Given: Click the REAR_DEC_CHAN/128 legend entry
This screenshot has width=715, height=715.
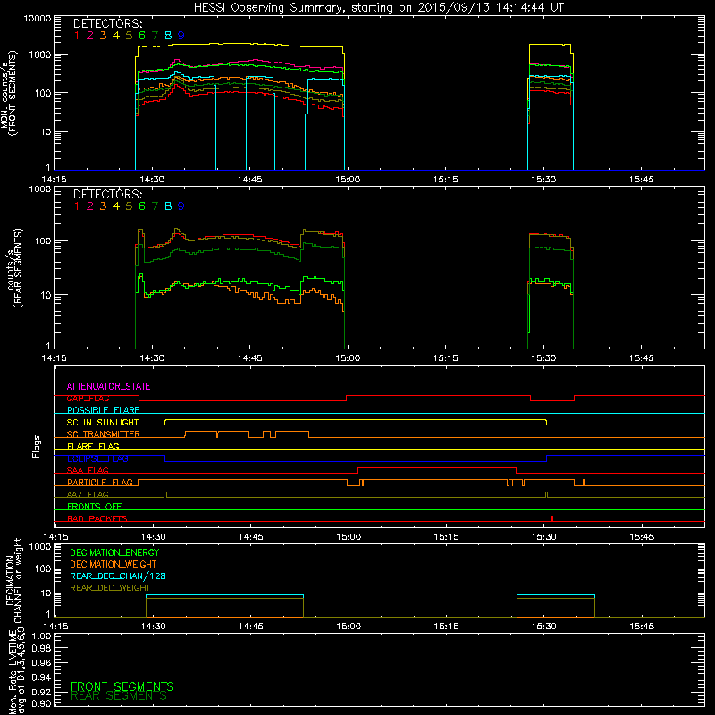Looking at the screenshot, I should coord(118,576).
